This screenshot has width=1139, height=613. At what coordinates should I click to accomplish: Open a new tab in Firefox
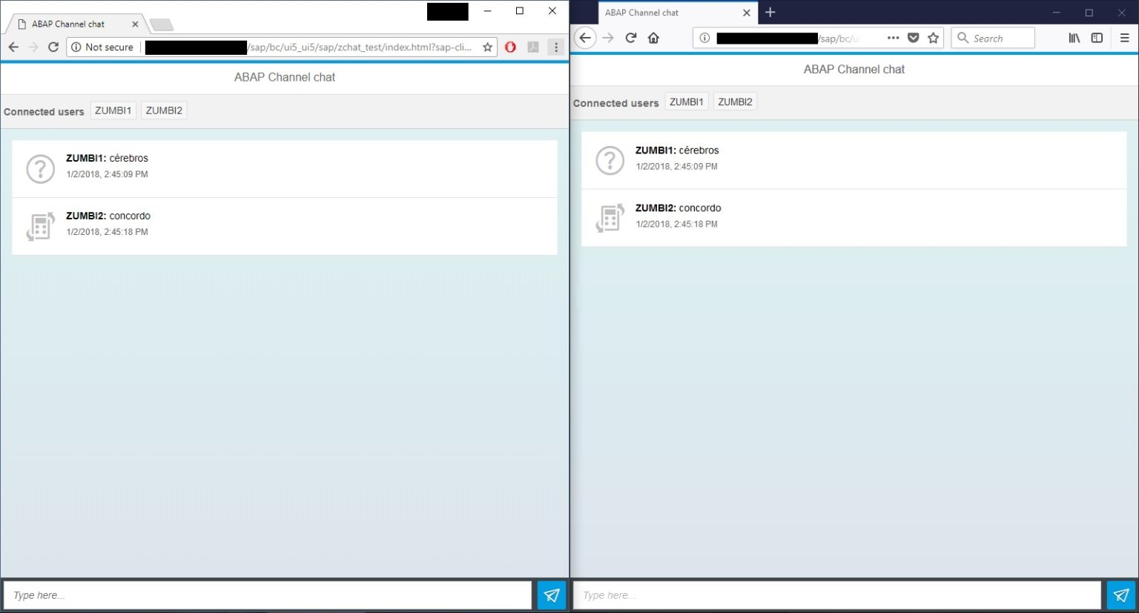pyautogui.click(x=770, y=12)
